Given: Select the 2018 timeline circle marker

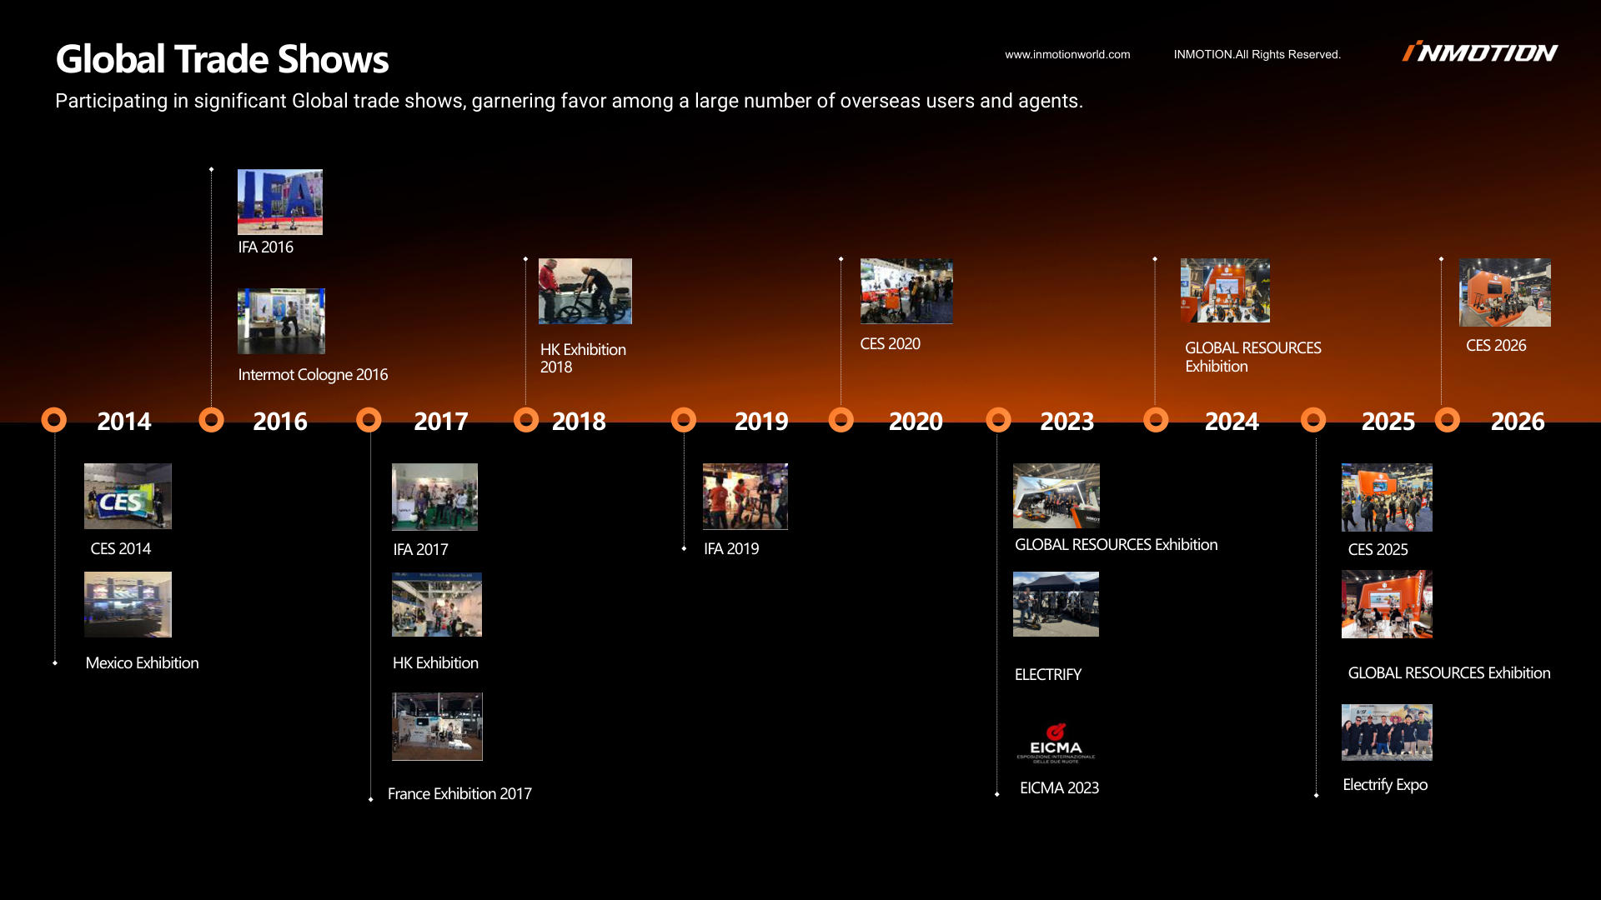Looking at the screenshot, I should pos(526,420).
